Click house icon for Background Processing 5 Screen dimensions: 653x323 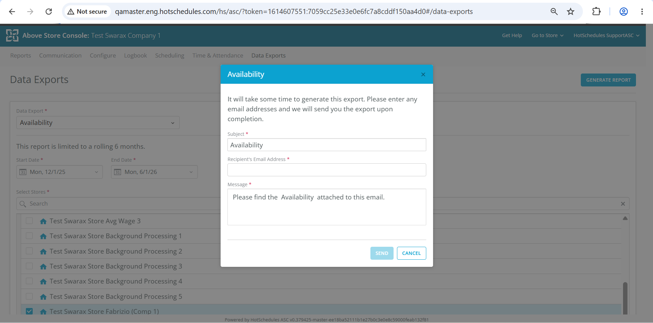pos(43,297)
